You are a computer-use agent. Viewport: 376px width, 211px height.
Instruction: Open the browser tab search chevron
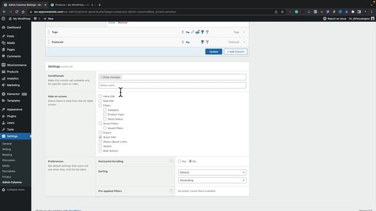click(x=371, y=5)
